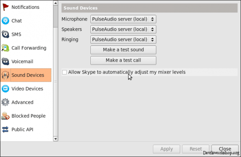241x157 pixels.
Task: Click the sidebar scrollbar down arrow
Action: coord(55,139)
